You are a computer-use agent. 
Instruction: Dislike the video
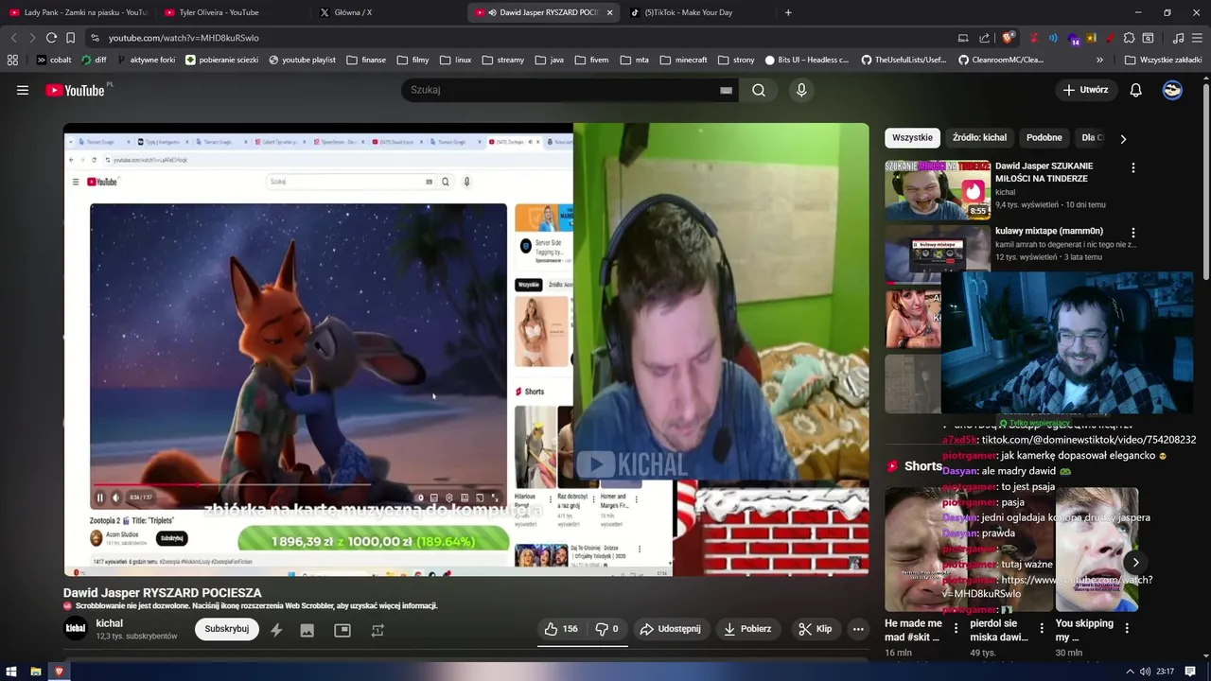(x=606, y=629)
